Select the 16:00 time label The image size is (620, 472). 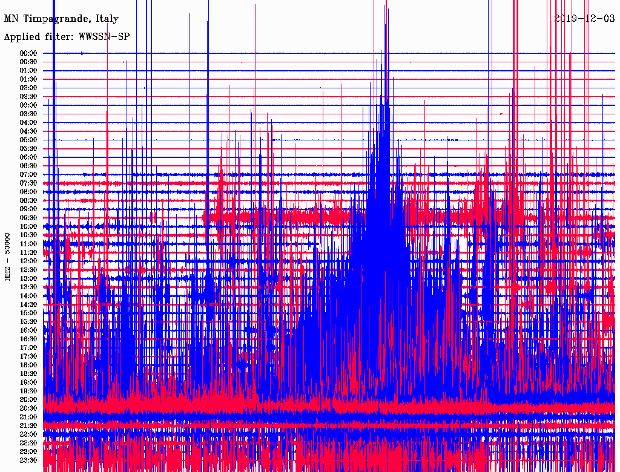(x=28, y=330)
